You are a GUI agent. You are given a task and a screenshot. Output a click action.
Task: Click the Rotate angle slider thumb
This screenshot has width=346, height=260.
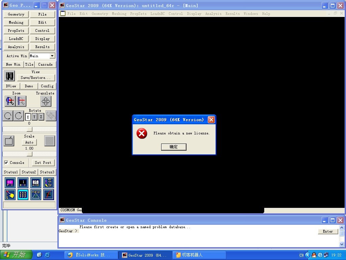(x=30, y=129)
